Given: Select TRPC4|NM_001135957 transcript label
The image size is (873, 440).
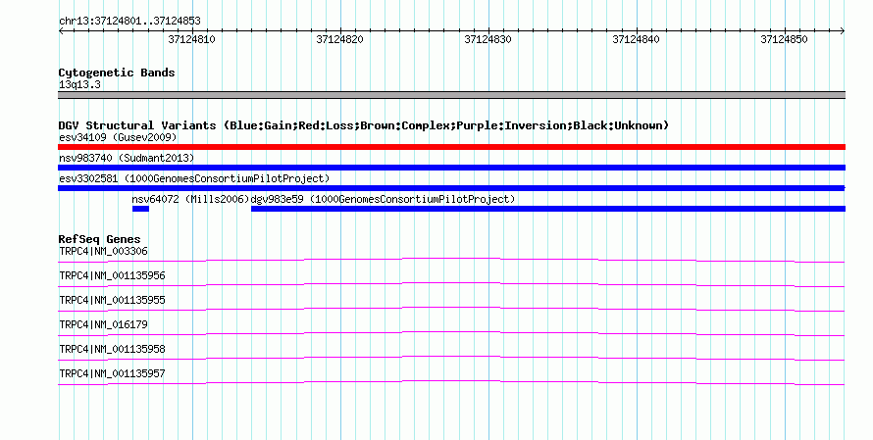Looking at the screenshot, I should (113, 373).
